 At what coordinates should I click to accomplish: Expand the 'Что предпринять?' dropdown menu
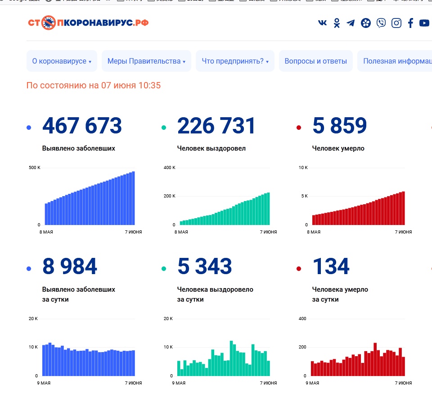(x=235, y=61)
